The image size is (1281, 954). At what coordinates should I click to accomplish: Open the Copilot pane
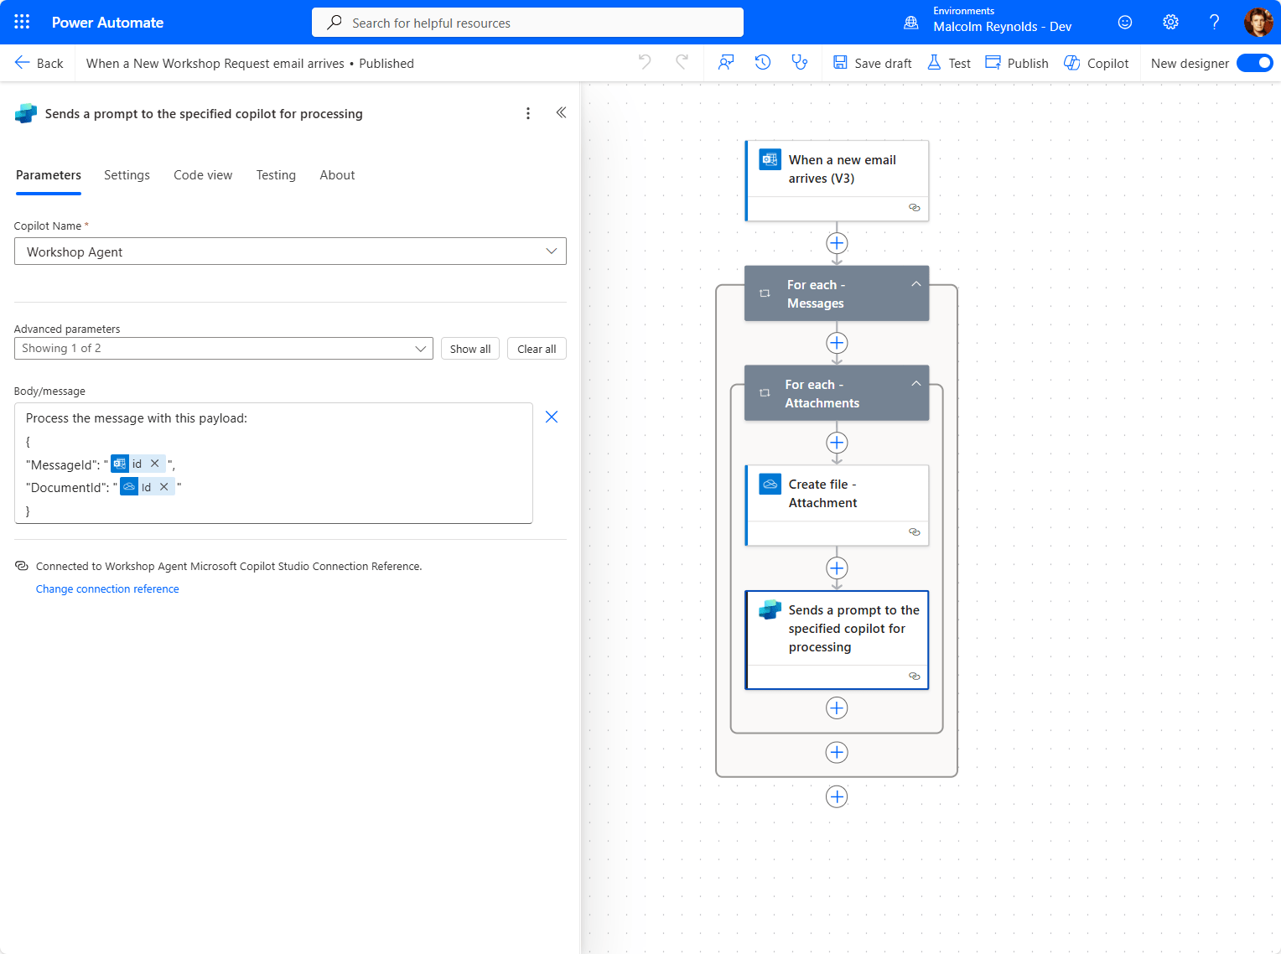coord(1097,63)
